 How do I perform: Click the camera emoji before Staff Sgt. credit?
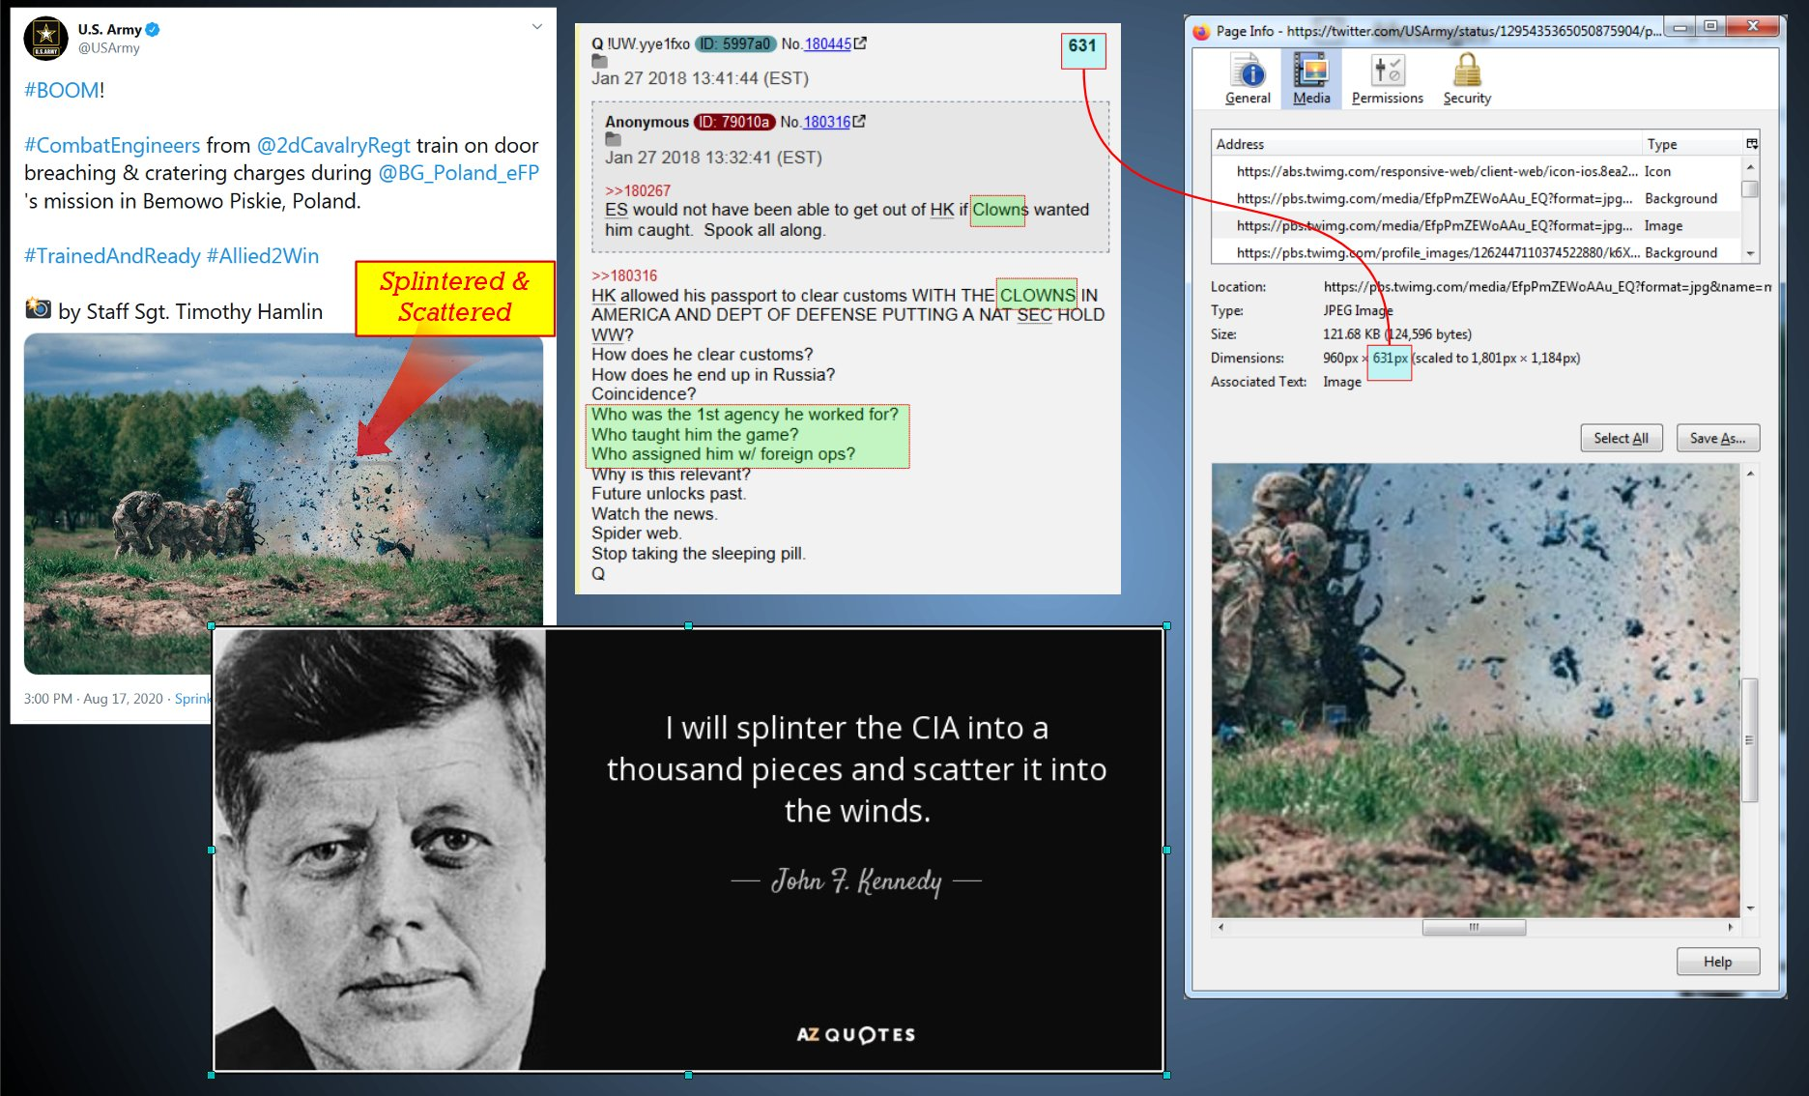click(38, 308)
